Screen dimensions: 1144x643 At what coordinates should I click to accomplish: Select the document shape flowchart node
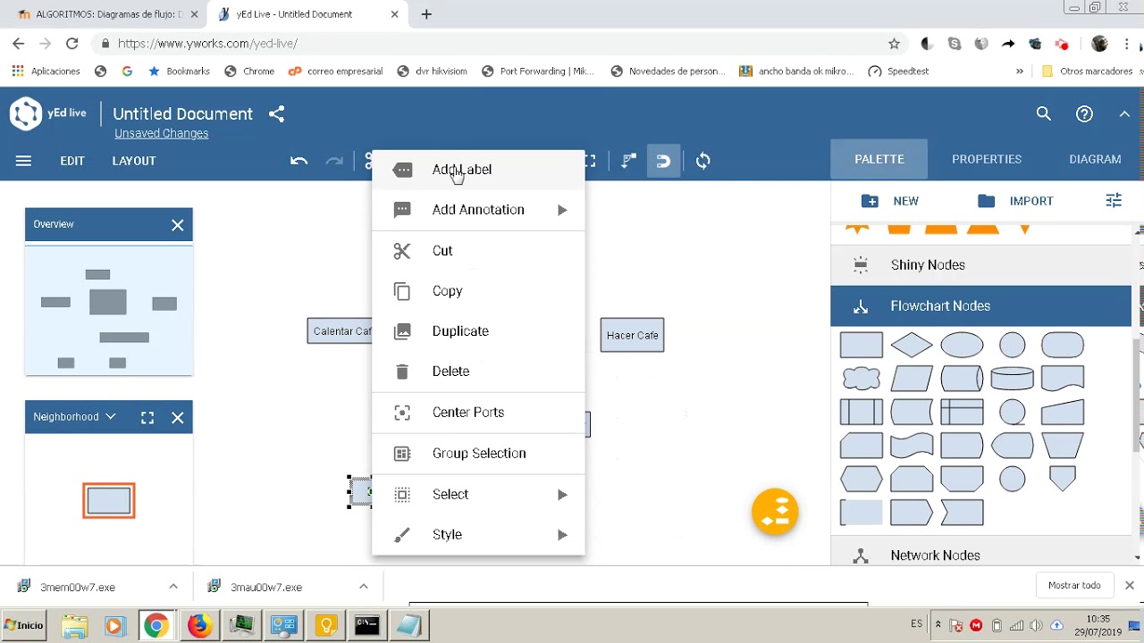click(1063, 378)
